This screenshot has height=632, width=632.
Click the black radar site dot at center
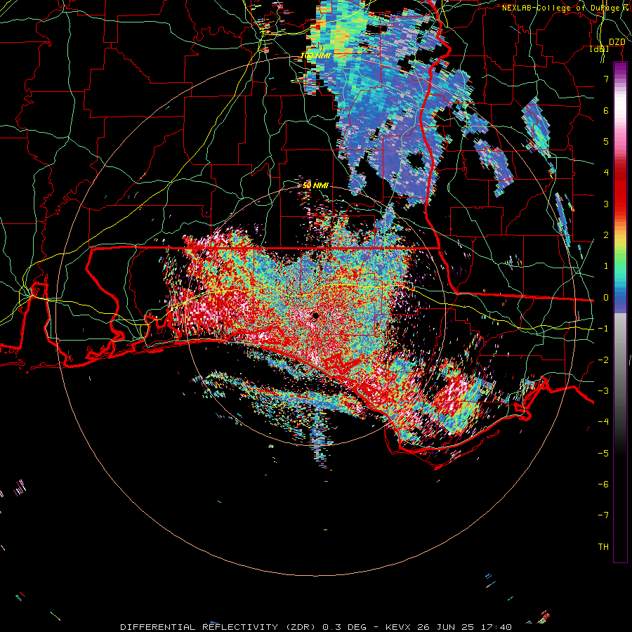click(x=315, y=315)
